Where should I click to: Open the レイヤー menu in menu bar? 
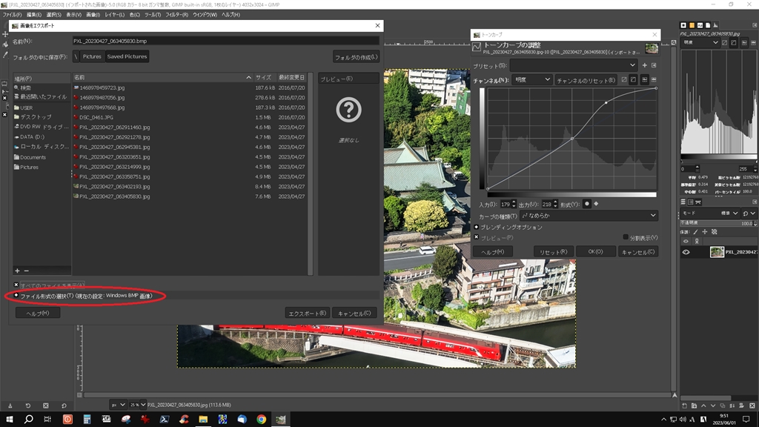115,14
